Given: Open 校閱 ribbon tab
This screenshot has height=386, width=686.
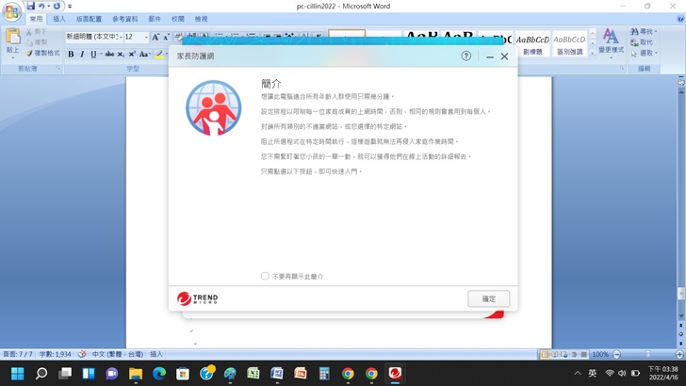Looking at the screenshot, I should [x=177, y=19].
